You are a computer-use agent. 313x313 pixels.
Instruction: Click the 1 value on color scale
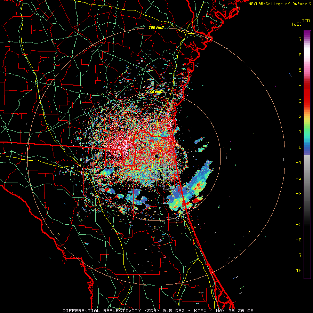pyautogui.click(x=300, y=132)
